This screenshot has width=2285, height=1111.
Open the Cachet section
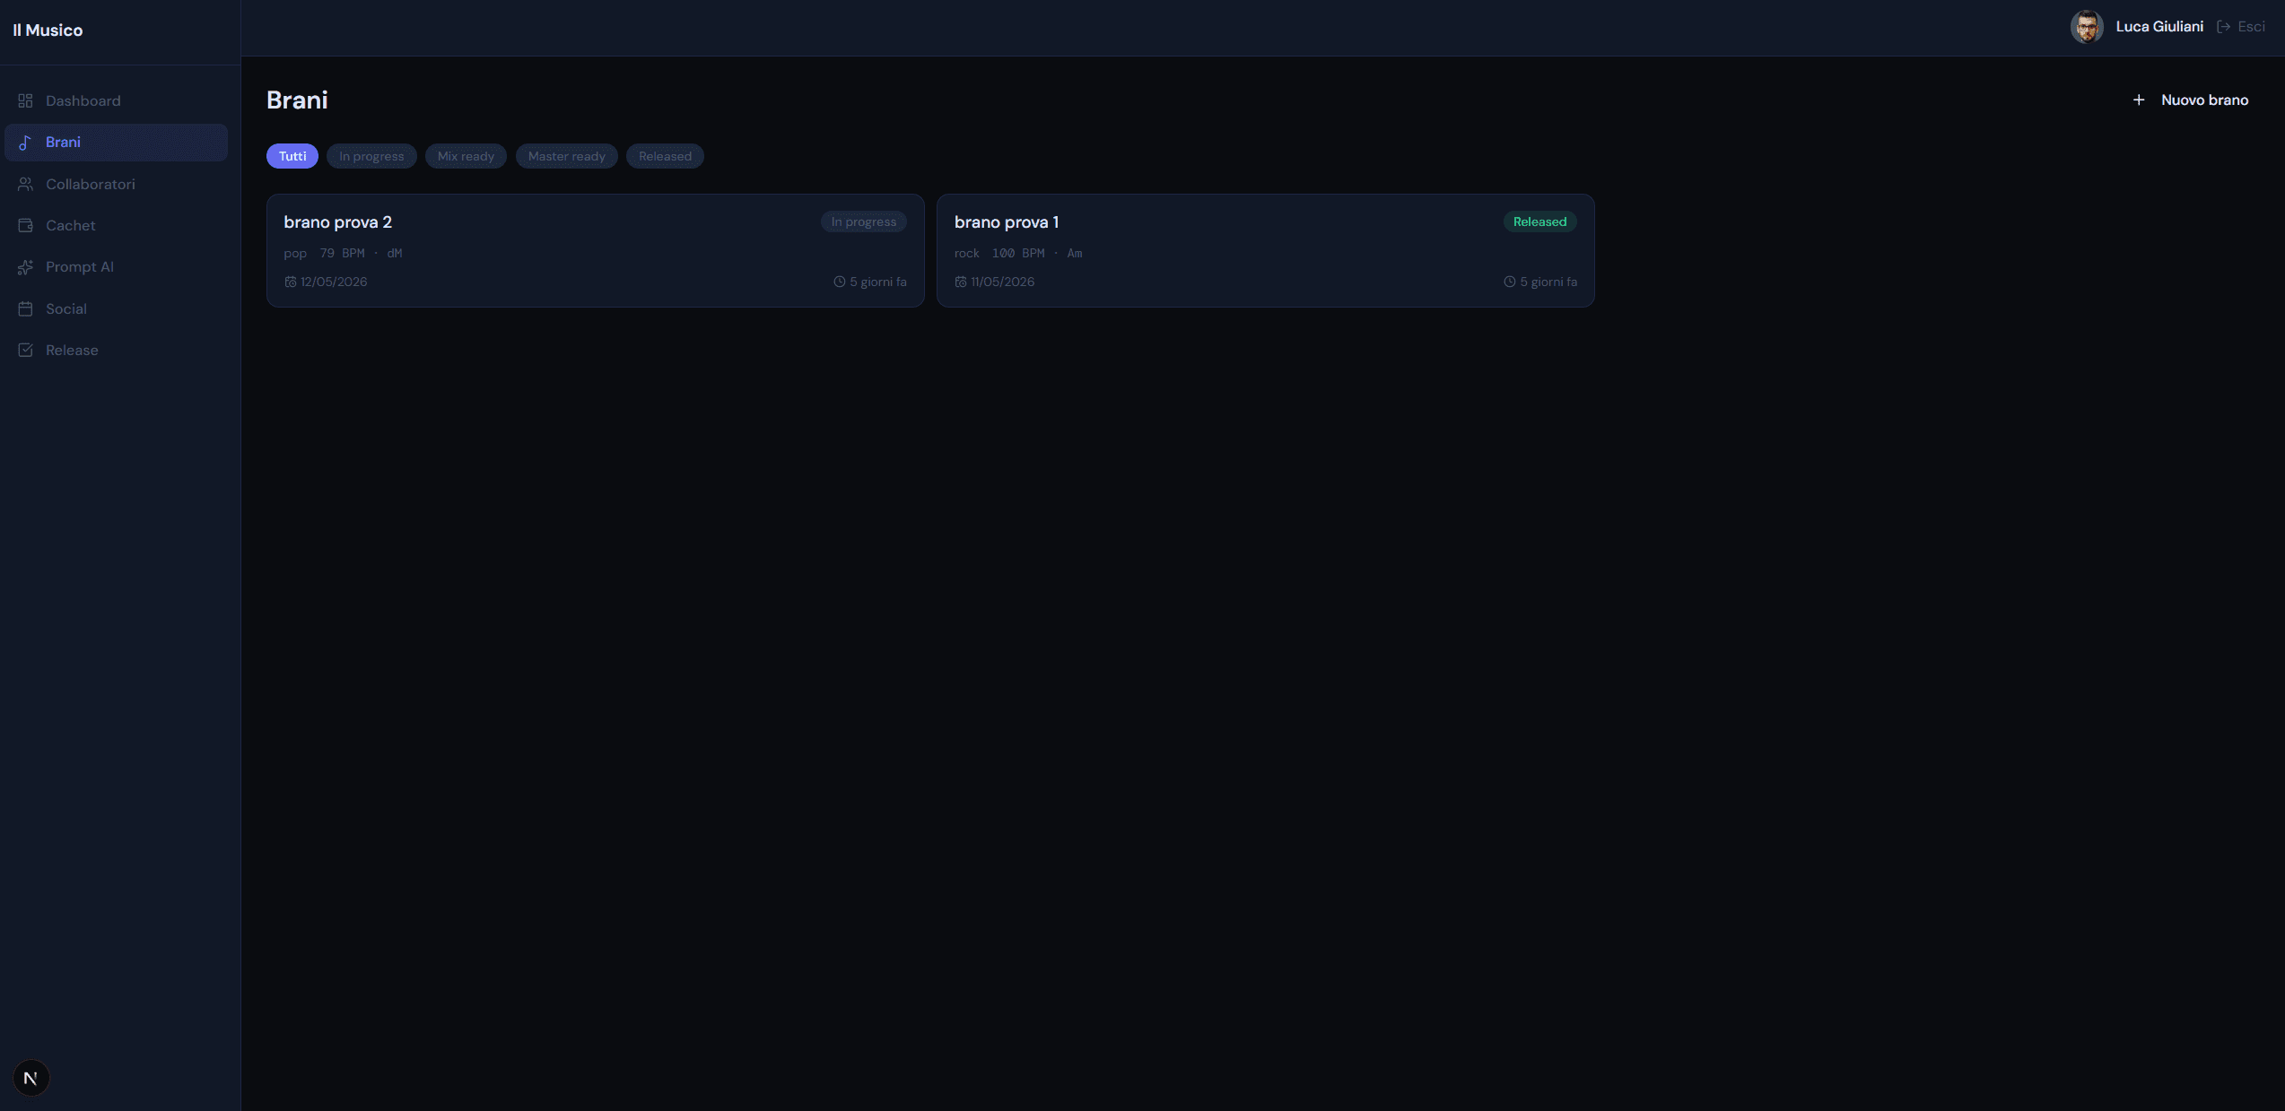pos(116,225)
